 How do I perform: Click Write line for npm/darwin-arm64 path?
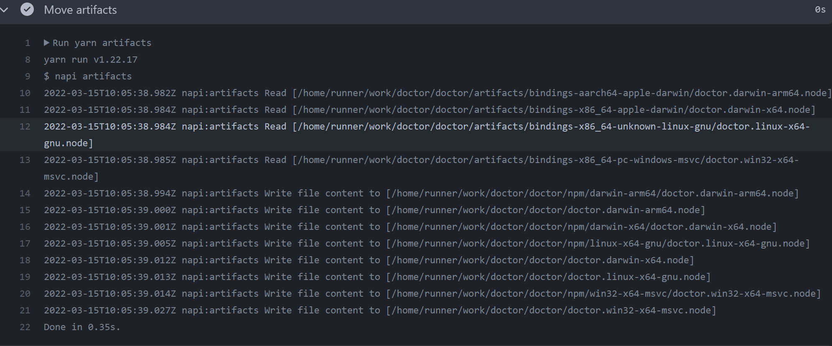click(421, 193)
